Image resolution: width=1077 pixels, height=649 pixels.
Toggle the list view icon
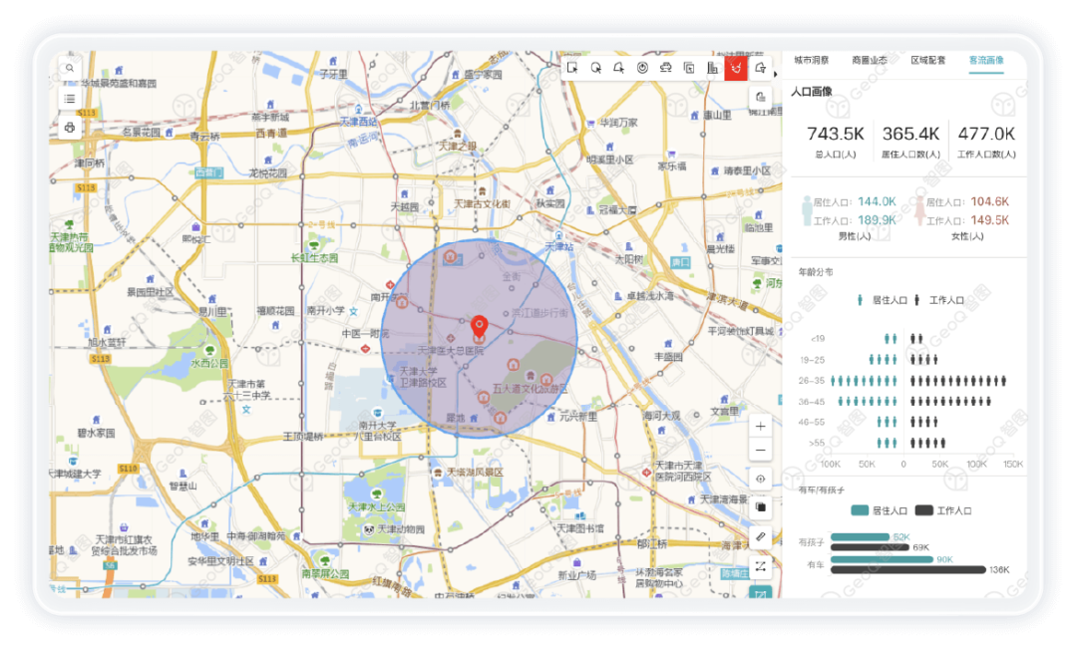(x=70, y=99)
